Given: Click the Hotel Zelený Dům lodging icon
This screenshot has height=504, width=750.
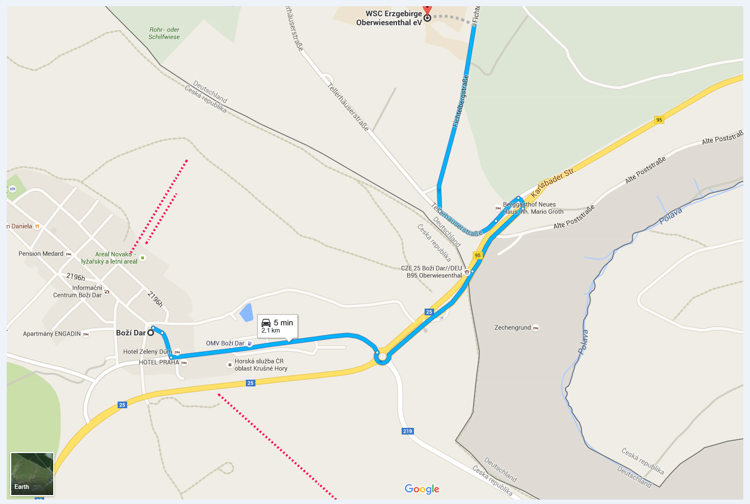Looking at the screenshot, I should [178, 352].
